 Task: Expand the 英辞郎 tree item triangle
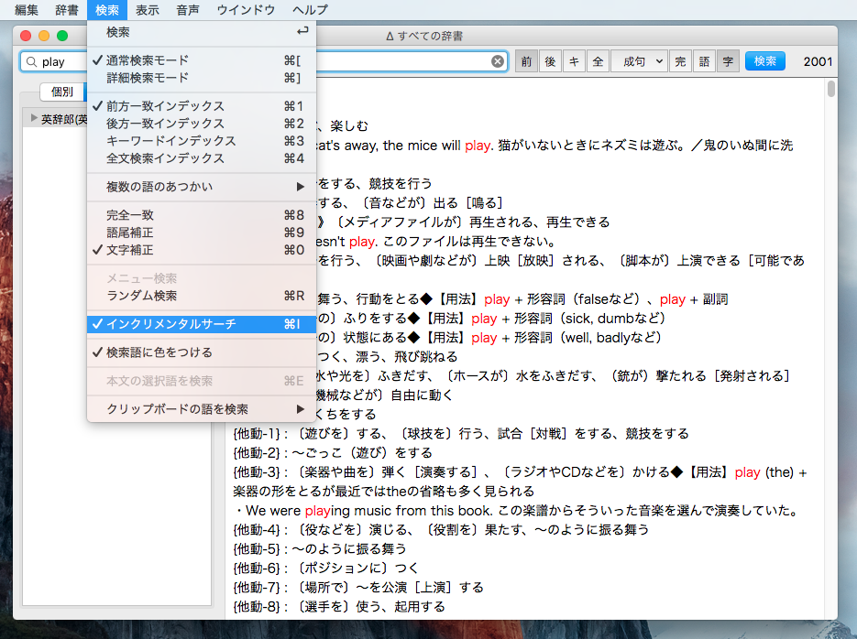click(34, 118)
